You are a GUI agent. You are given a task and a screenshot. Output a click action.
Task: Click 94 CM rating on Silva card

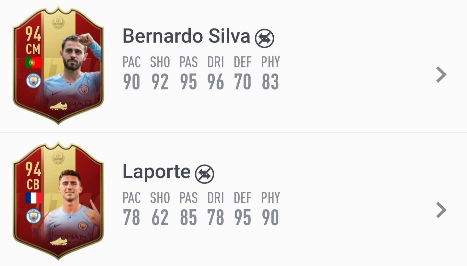click(33, 41)
